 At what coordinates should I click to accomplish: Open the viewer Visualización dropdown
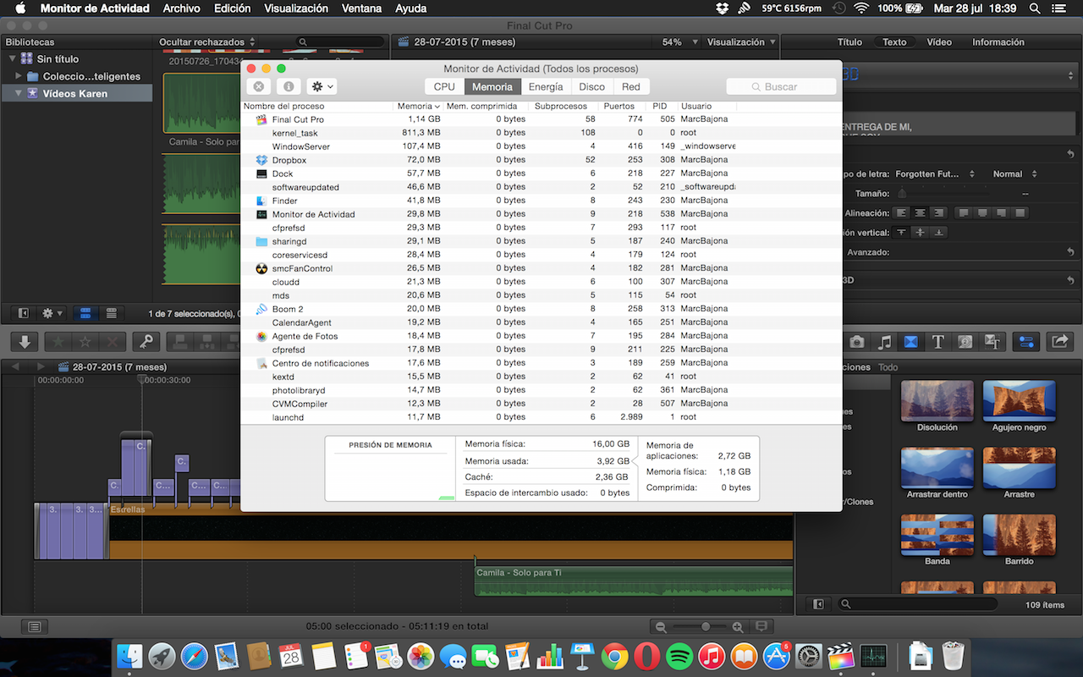click(740, 42)
